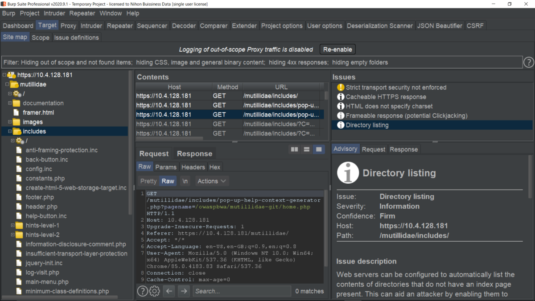The image size is (535, 301).
Task: Open the Intruder menu in menu bar
Action: pos(54,13)
